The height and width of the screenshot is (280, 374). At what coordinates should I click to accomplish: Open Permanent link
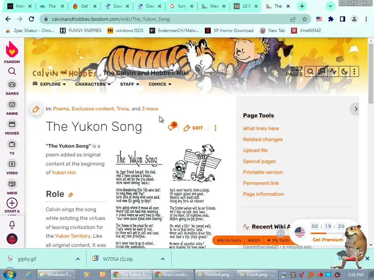tap(261, 183)
